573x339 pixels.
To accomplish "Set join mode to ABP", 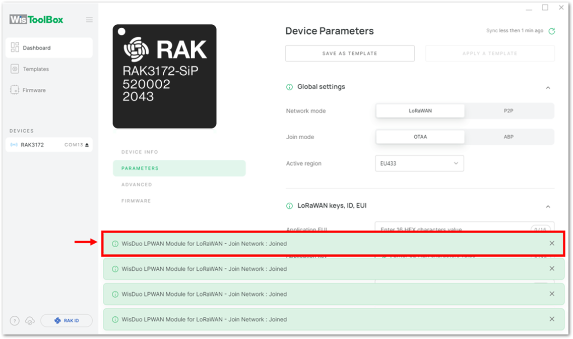I will pyautogui.click(x=508, y=137).
